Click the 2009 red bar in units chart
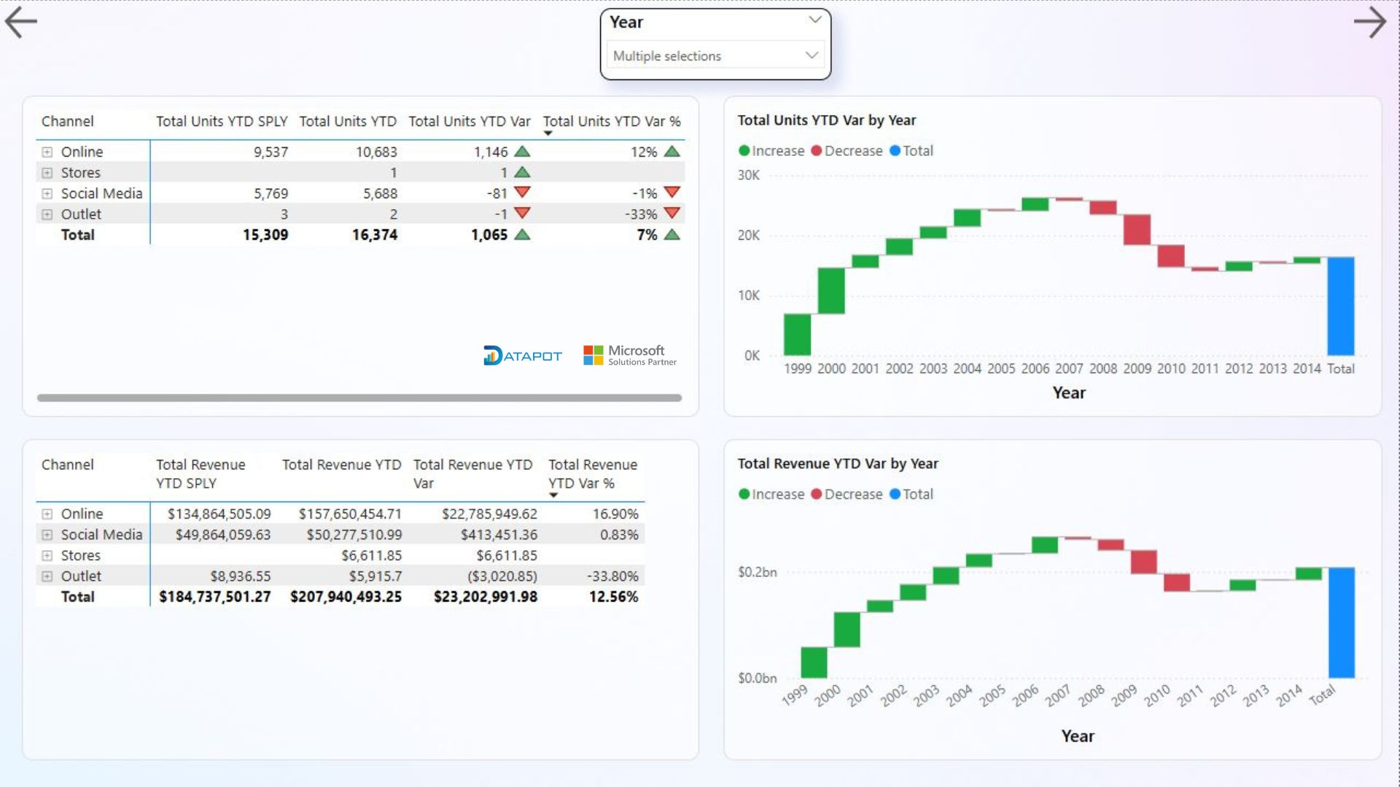Viewport: 1400px width, 787px height. [1137, 230]
